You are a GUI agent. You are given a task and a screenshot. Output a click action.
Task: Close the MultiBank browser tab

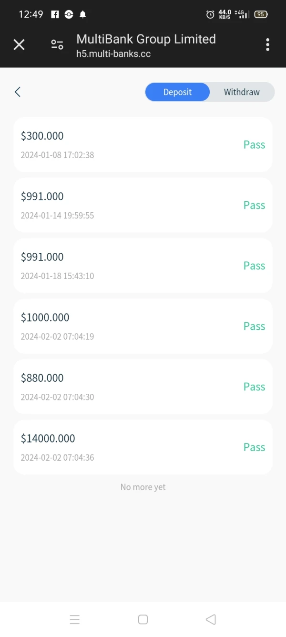19,45
